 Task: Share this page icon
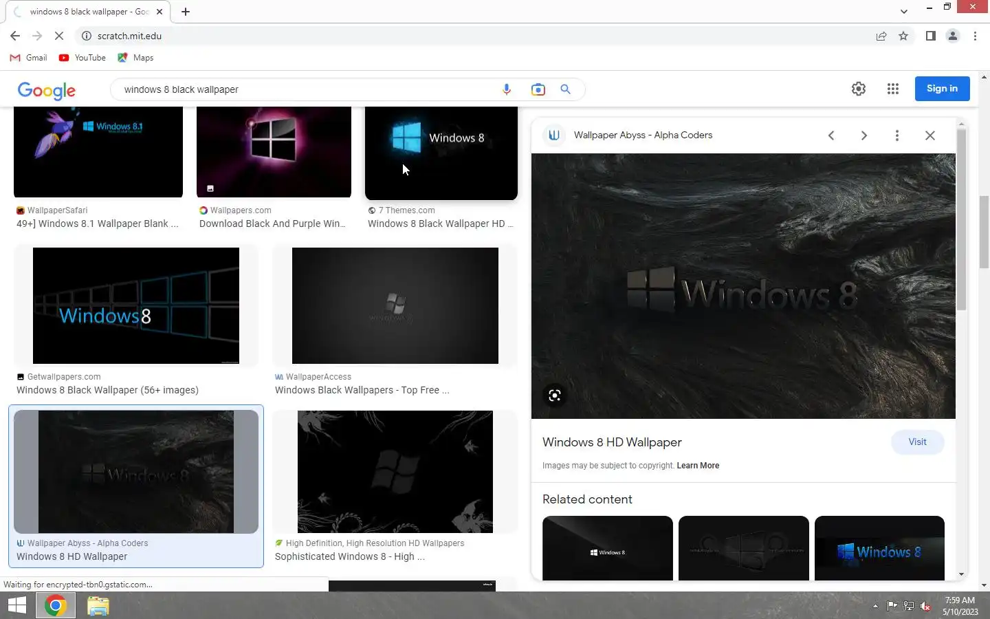coord(881,36)
